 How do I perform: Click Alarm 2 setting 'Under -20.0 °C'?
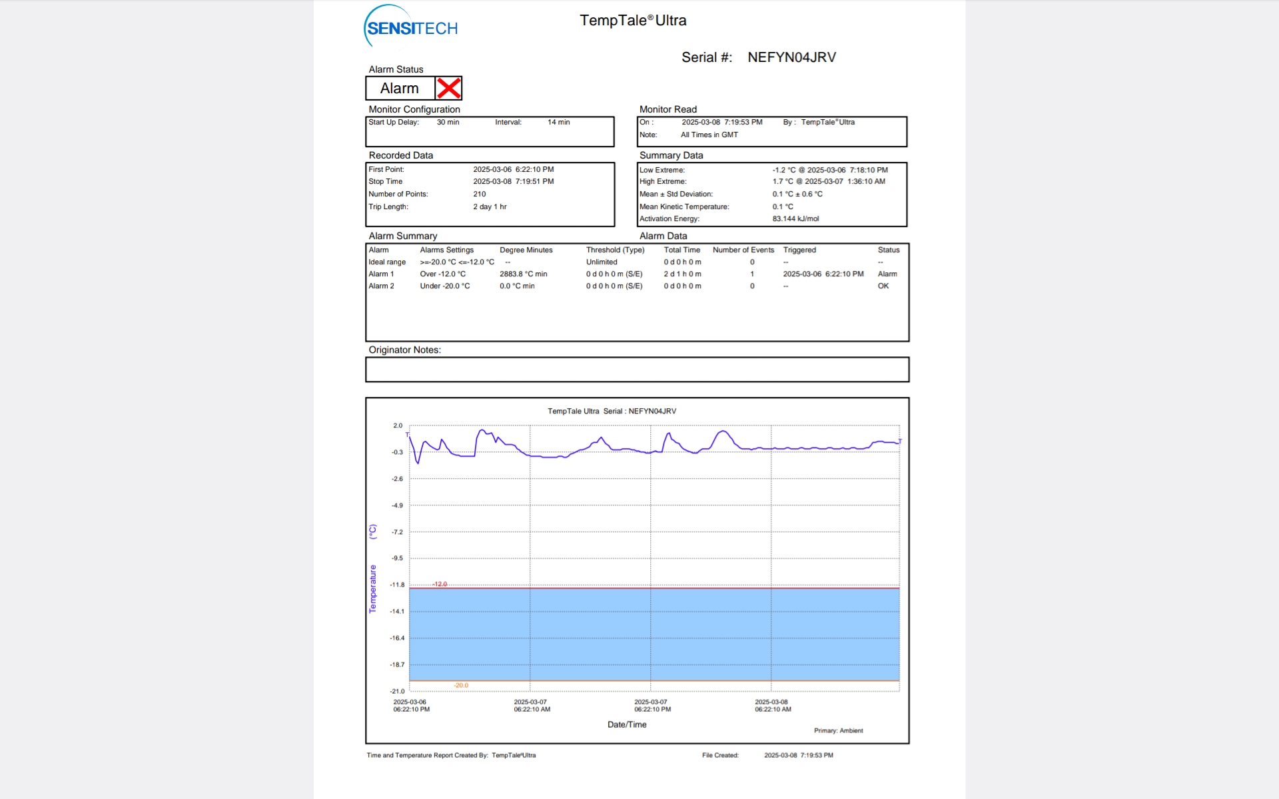click(x=444, y=286)
